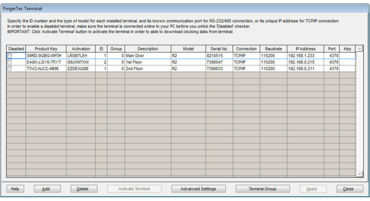Image resolution: width=370 pixels, height=201 pixels.
Task: Click the Model column header
Action: tap(188, 49)
